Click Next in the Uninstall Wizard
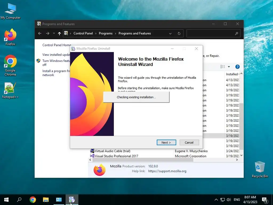Screen dimensions: 273x205 coord(166,143)
